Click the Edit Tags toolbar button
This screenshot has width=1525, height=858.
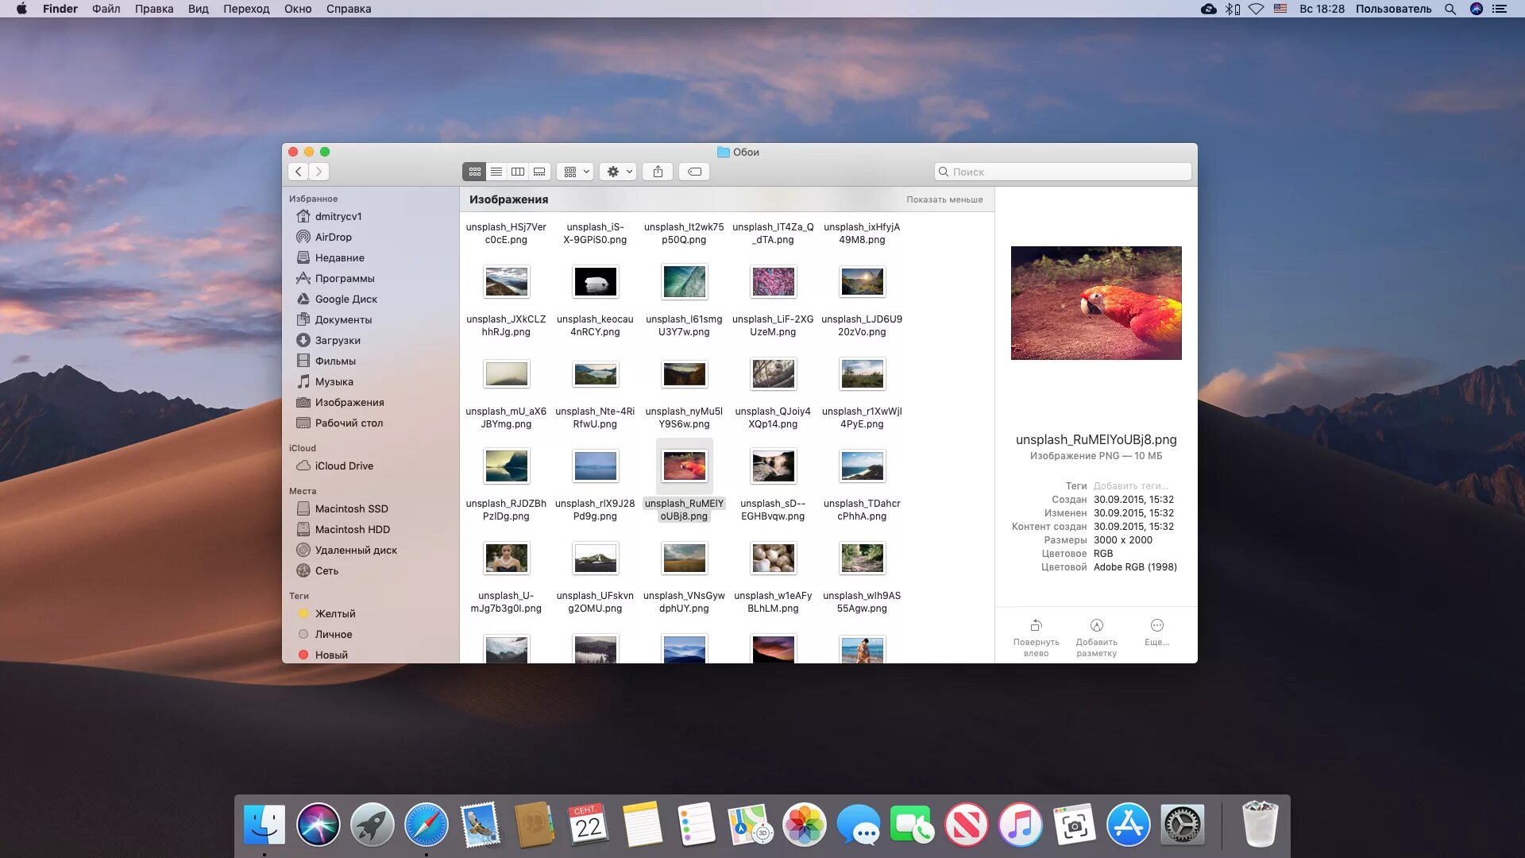(x=694, y=172)
